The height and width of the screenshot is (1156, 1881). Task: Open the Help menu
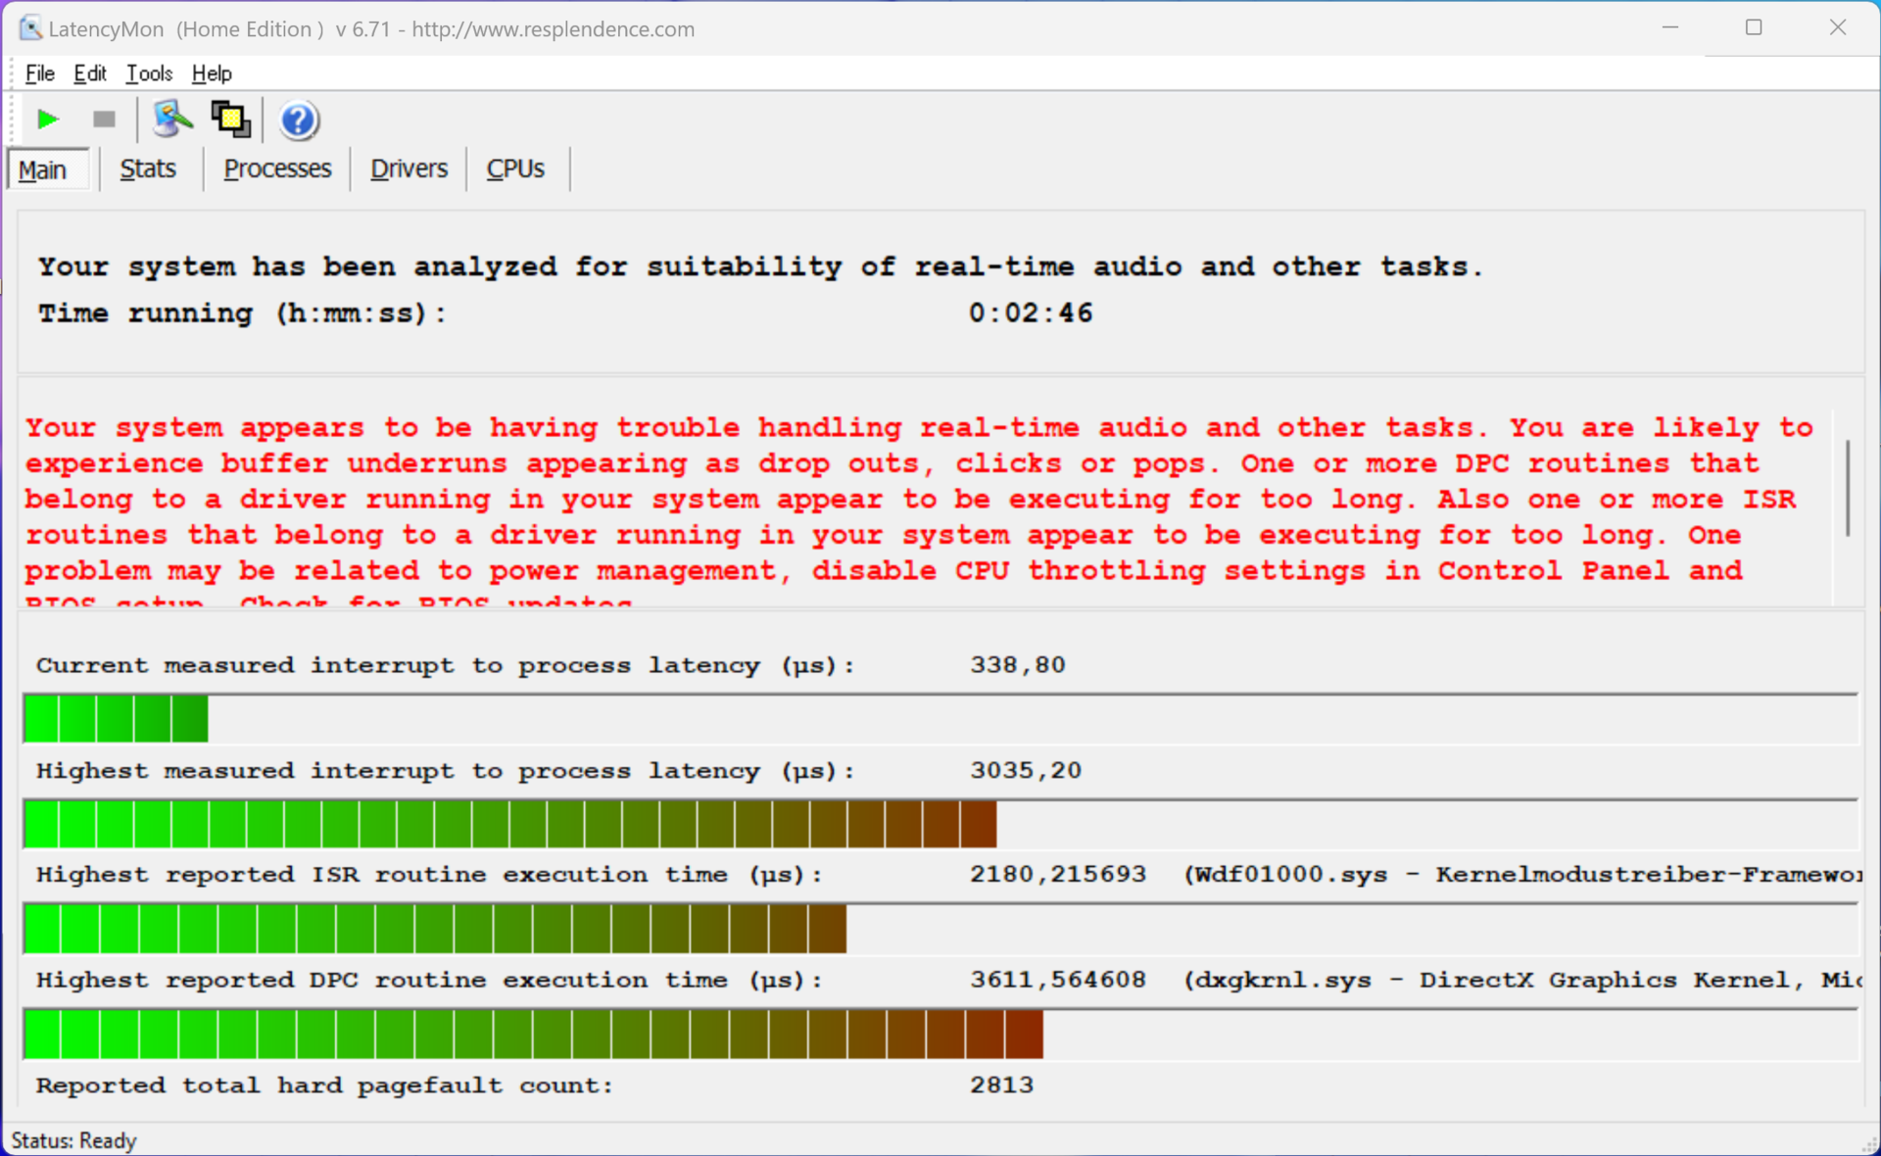(x=212, y=73)
